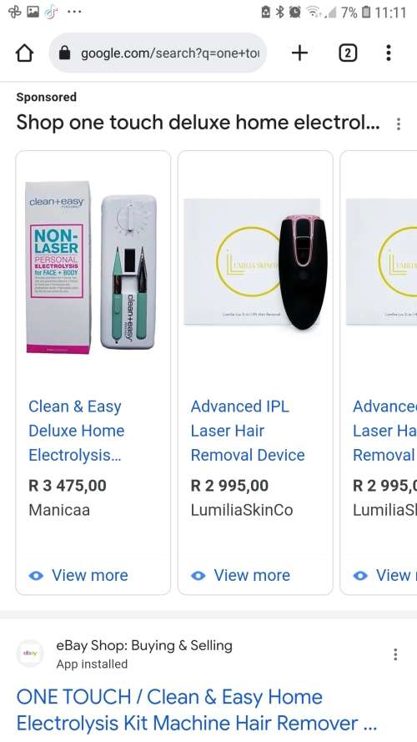The height and width of the screenshot is (742, 417).
Task: Open sponsored shopping section options menu
Action: point(399,124)
